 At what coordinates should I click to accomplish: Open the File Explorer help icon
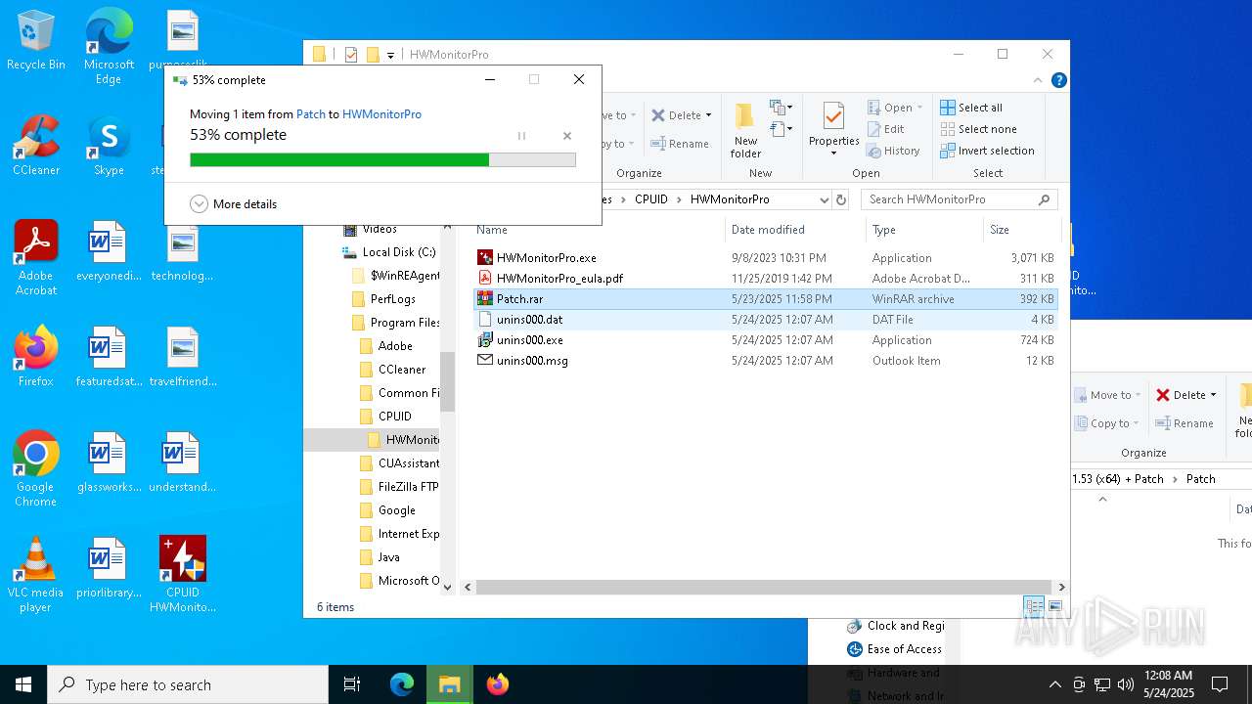coord(1058,81)
